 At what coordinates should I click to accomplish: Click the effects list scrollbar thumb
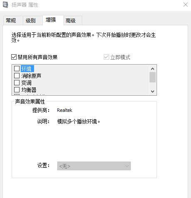(152, 77)
